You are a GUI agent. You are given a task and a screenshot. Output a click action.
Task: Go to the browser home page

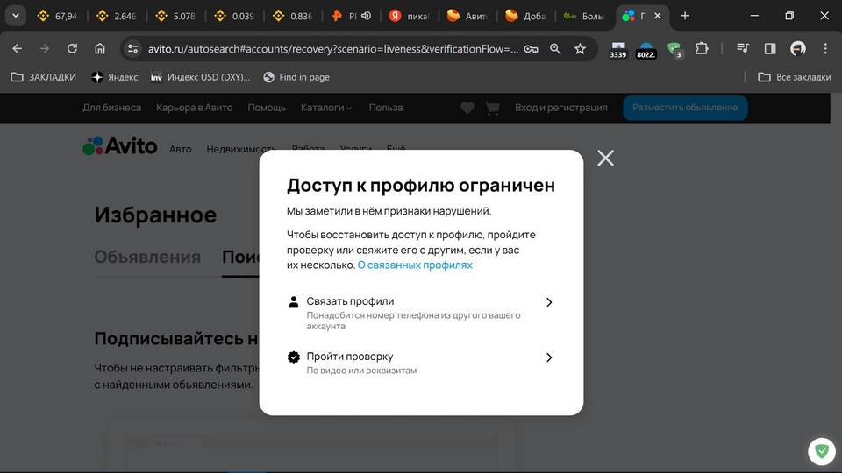[x=100, y=49]
